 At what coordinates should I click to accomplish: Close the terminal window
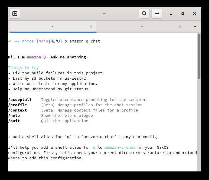[x=195, y=14]
